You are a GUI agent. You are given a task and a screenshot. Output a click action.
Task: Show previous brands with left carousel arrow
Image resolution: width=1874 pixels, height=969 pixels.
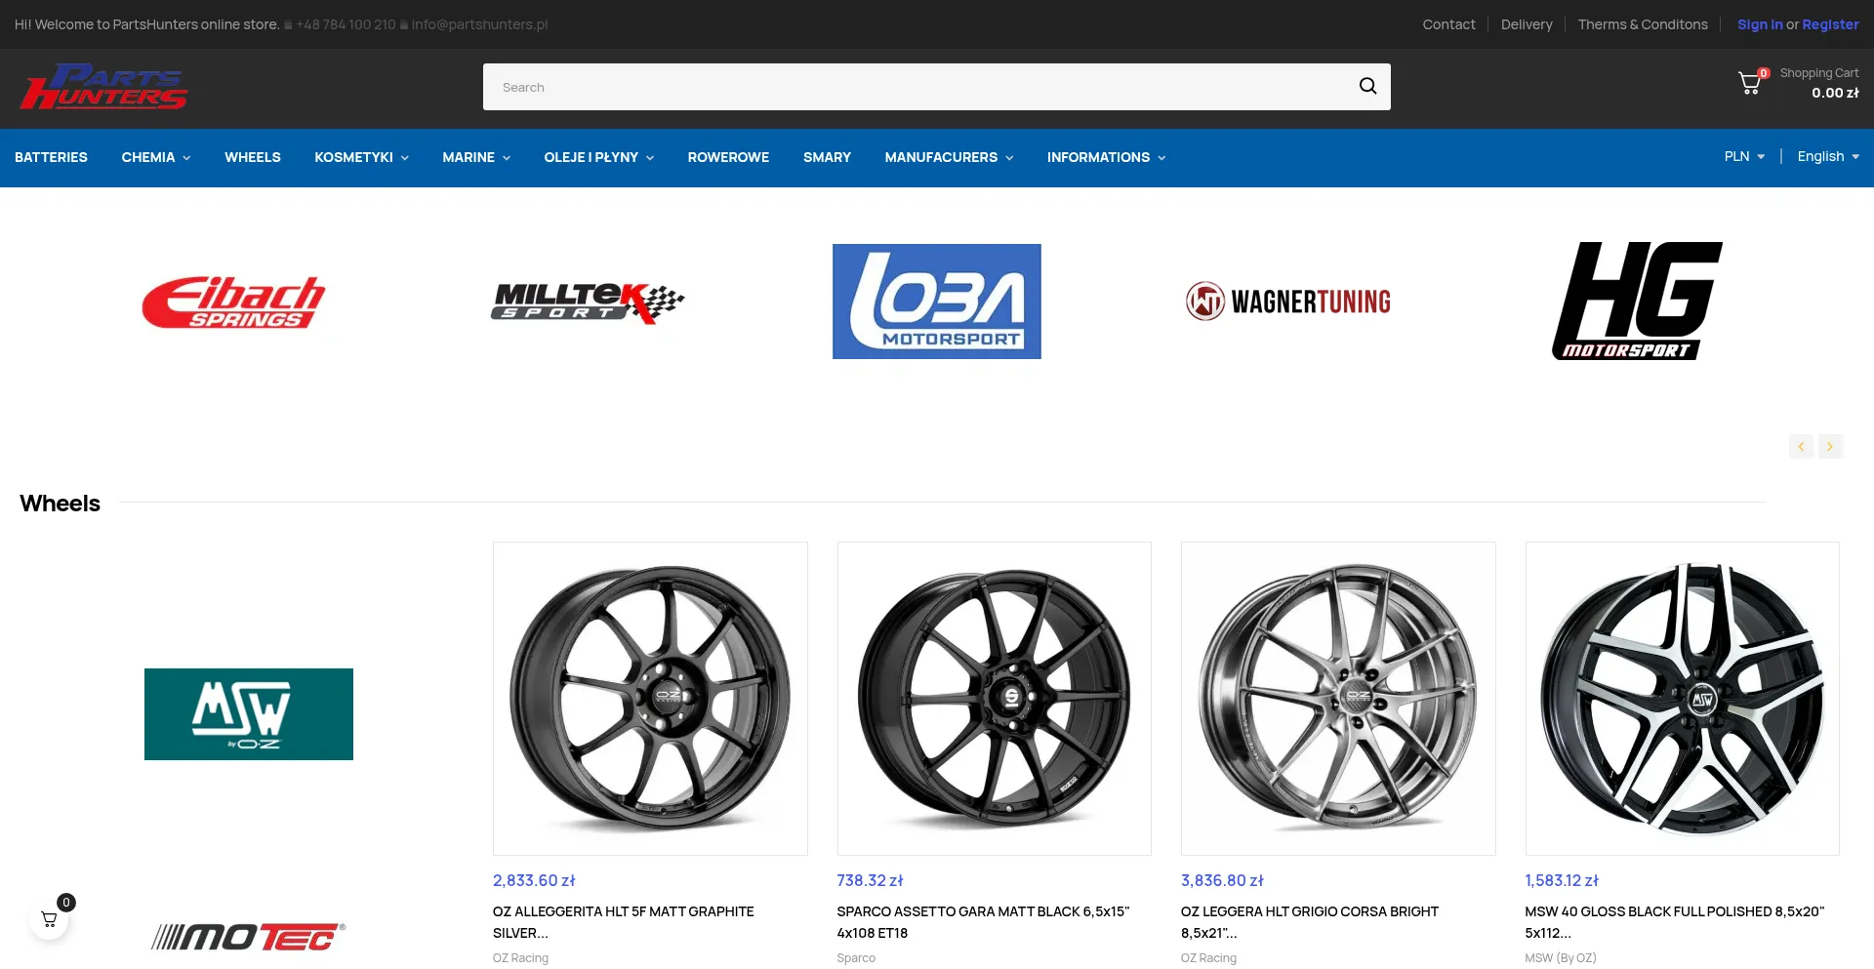click(1801, 446)
